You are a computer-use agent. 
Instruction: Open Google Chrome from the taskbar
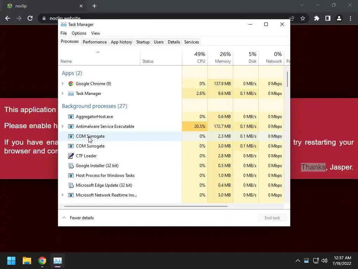[42, 261]
